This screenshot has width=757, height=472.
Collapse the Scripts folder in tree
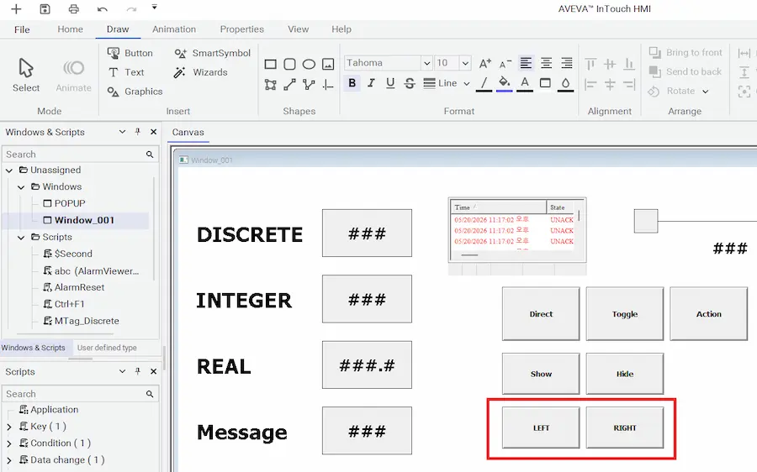point(21,237)
